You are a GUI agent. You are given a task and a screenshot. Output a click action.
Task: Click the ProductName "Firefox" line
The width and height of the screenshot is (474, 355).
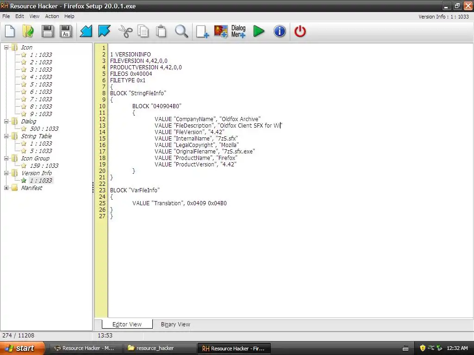(196, 158)
